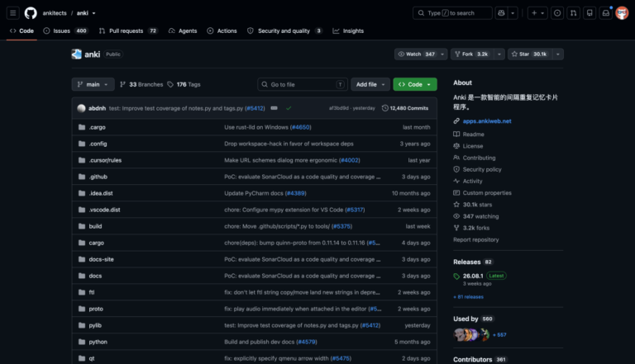Open the pull requests header icon
The height and width of the screenshot is (364, 635).
point(574,13)
